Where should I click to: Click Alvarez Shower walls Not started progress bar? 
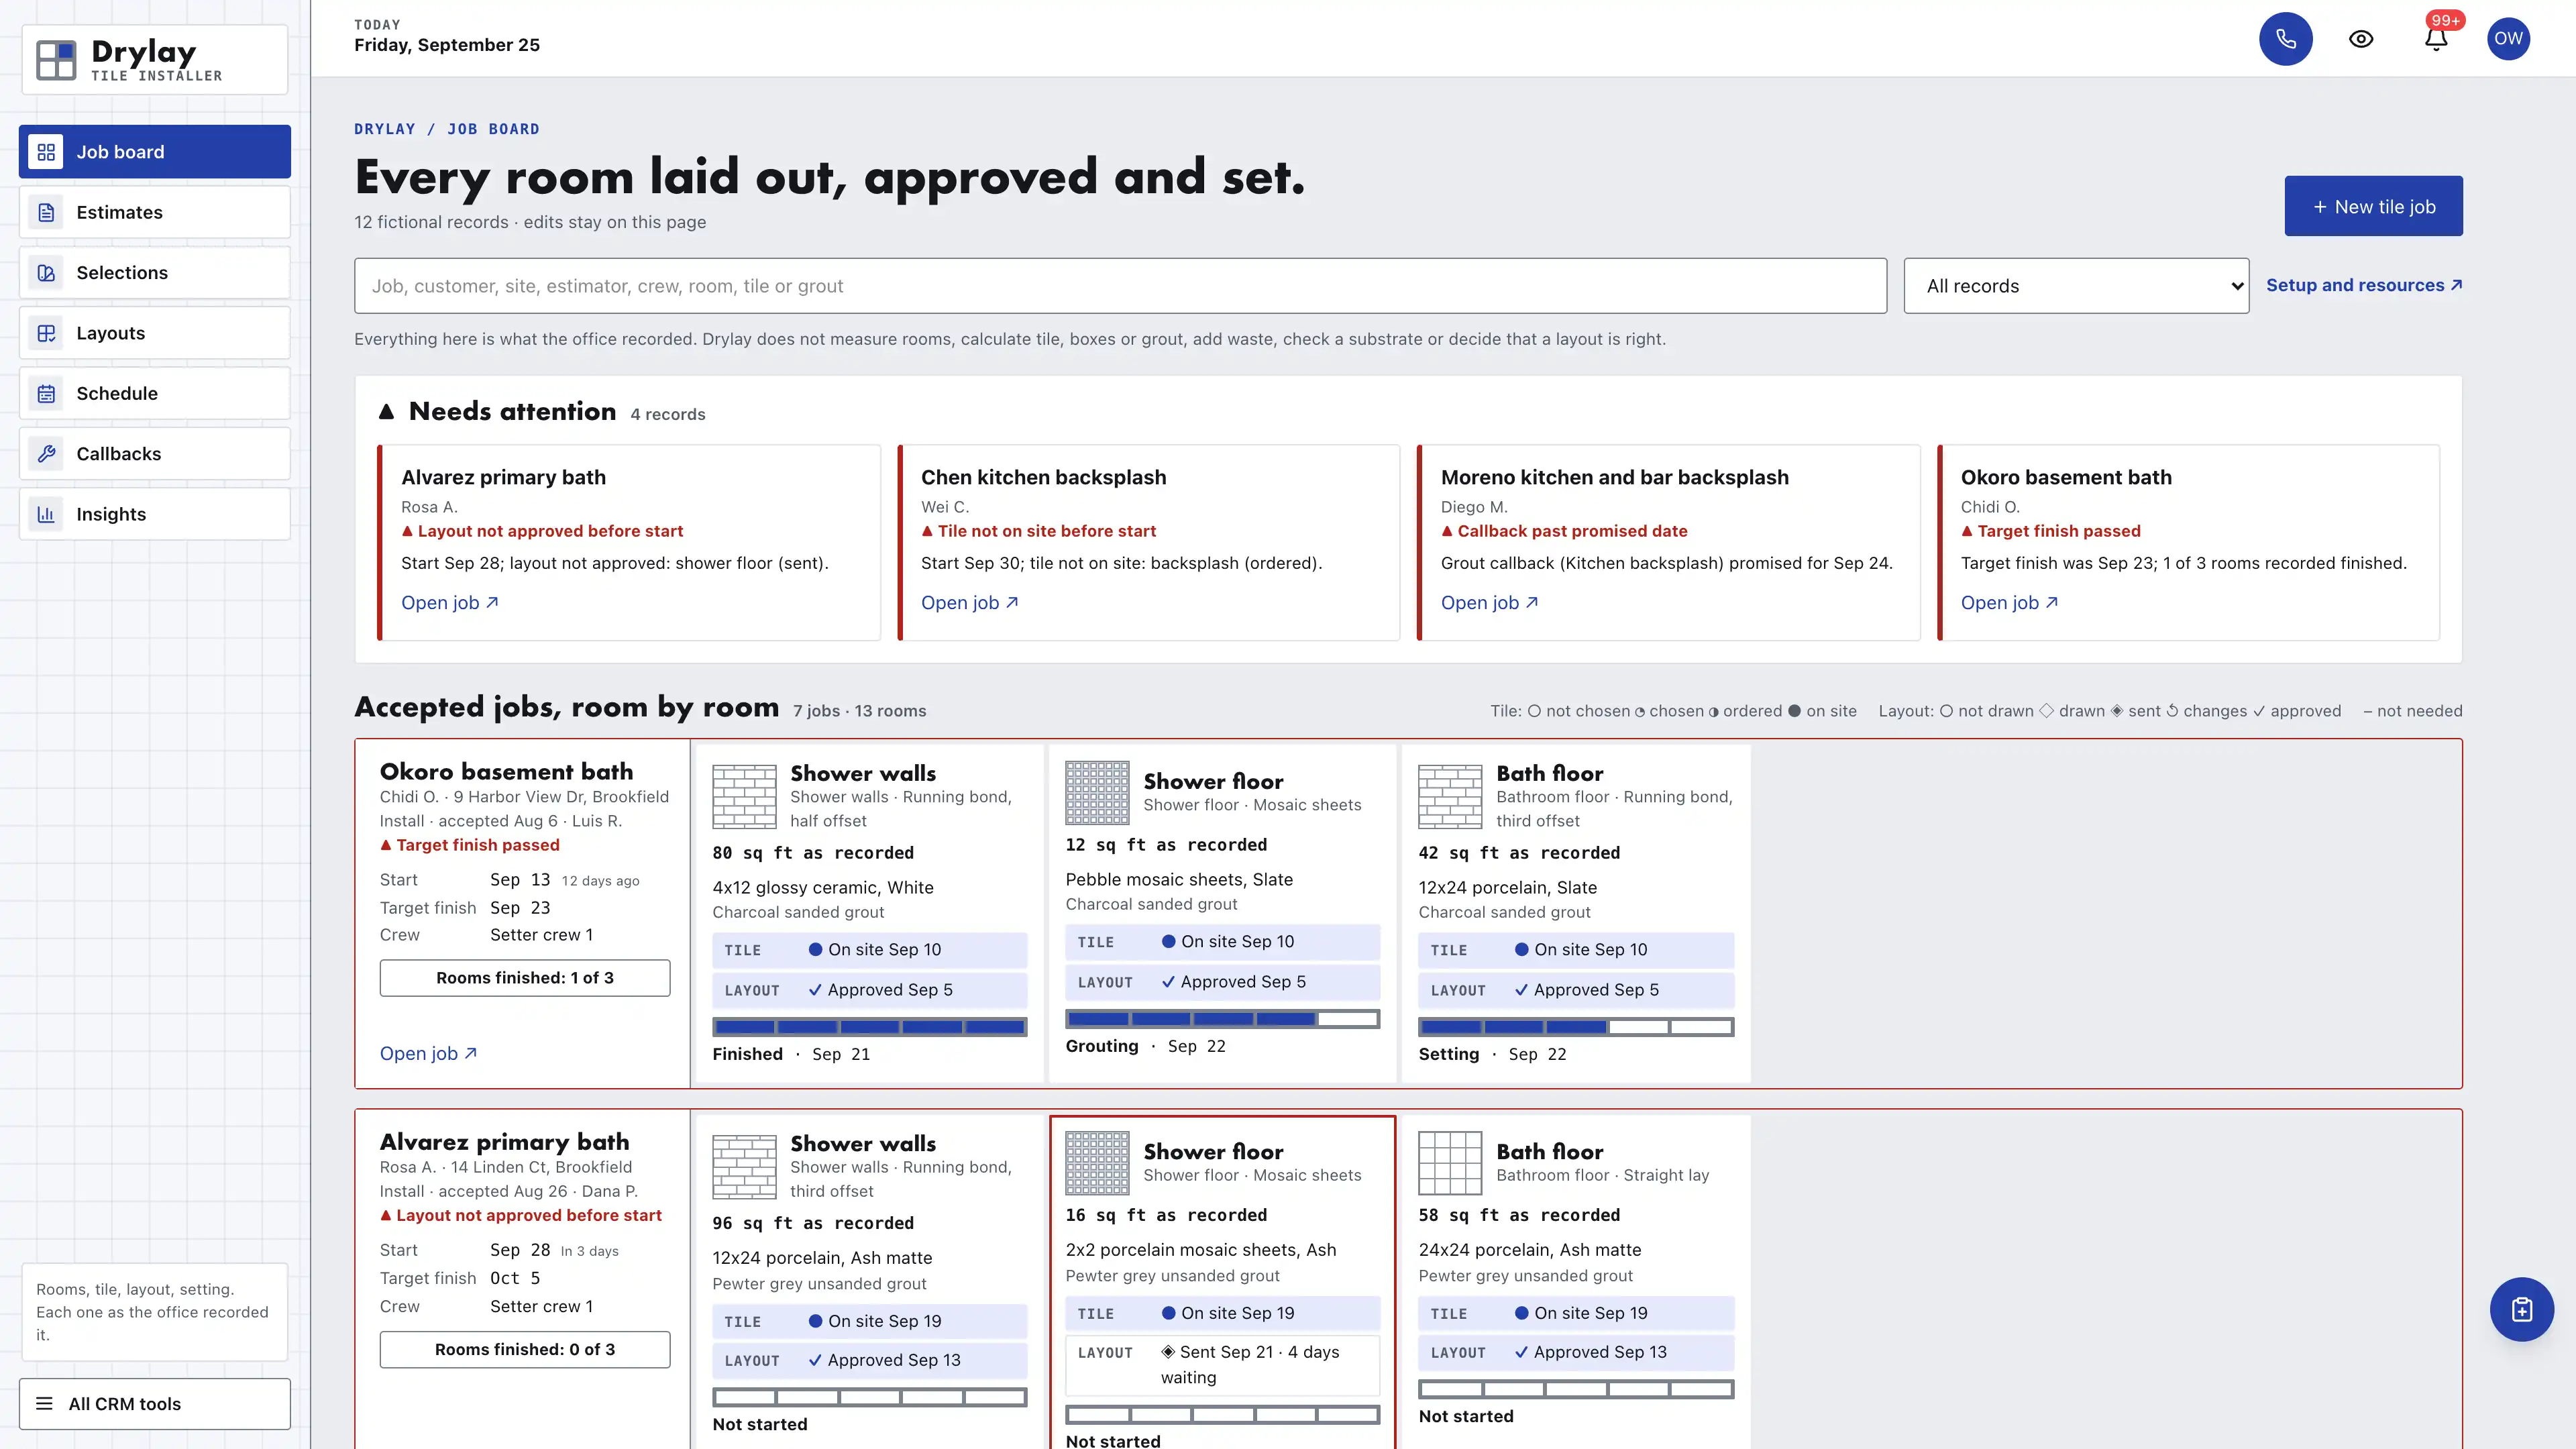[x=869, y=1397]
